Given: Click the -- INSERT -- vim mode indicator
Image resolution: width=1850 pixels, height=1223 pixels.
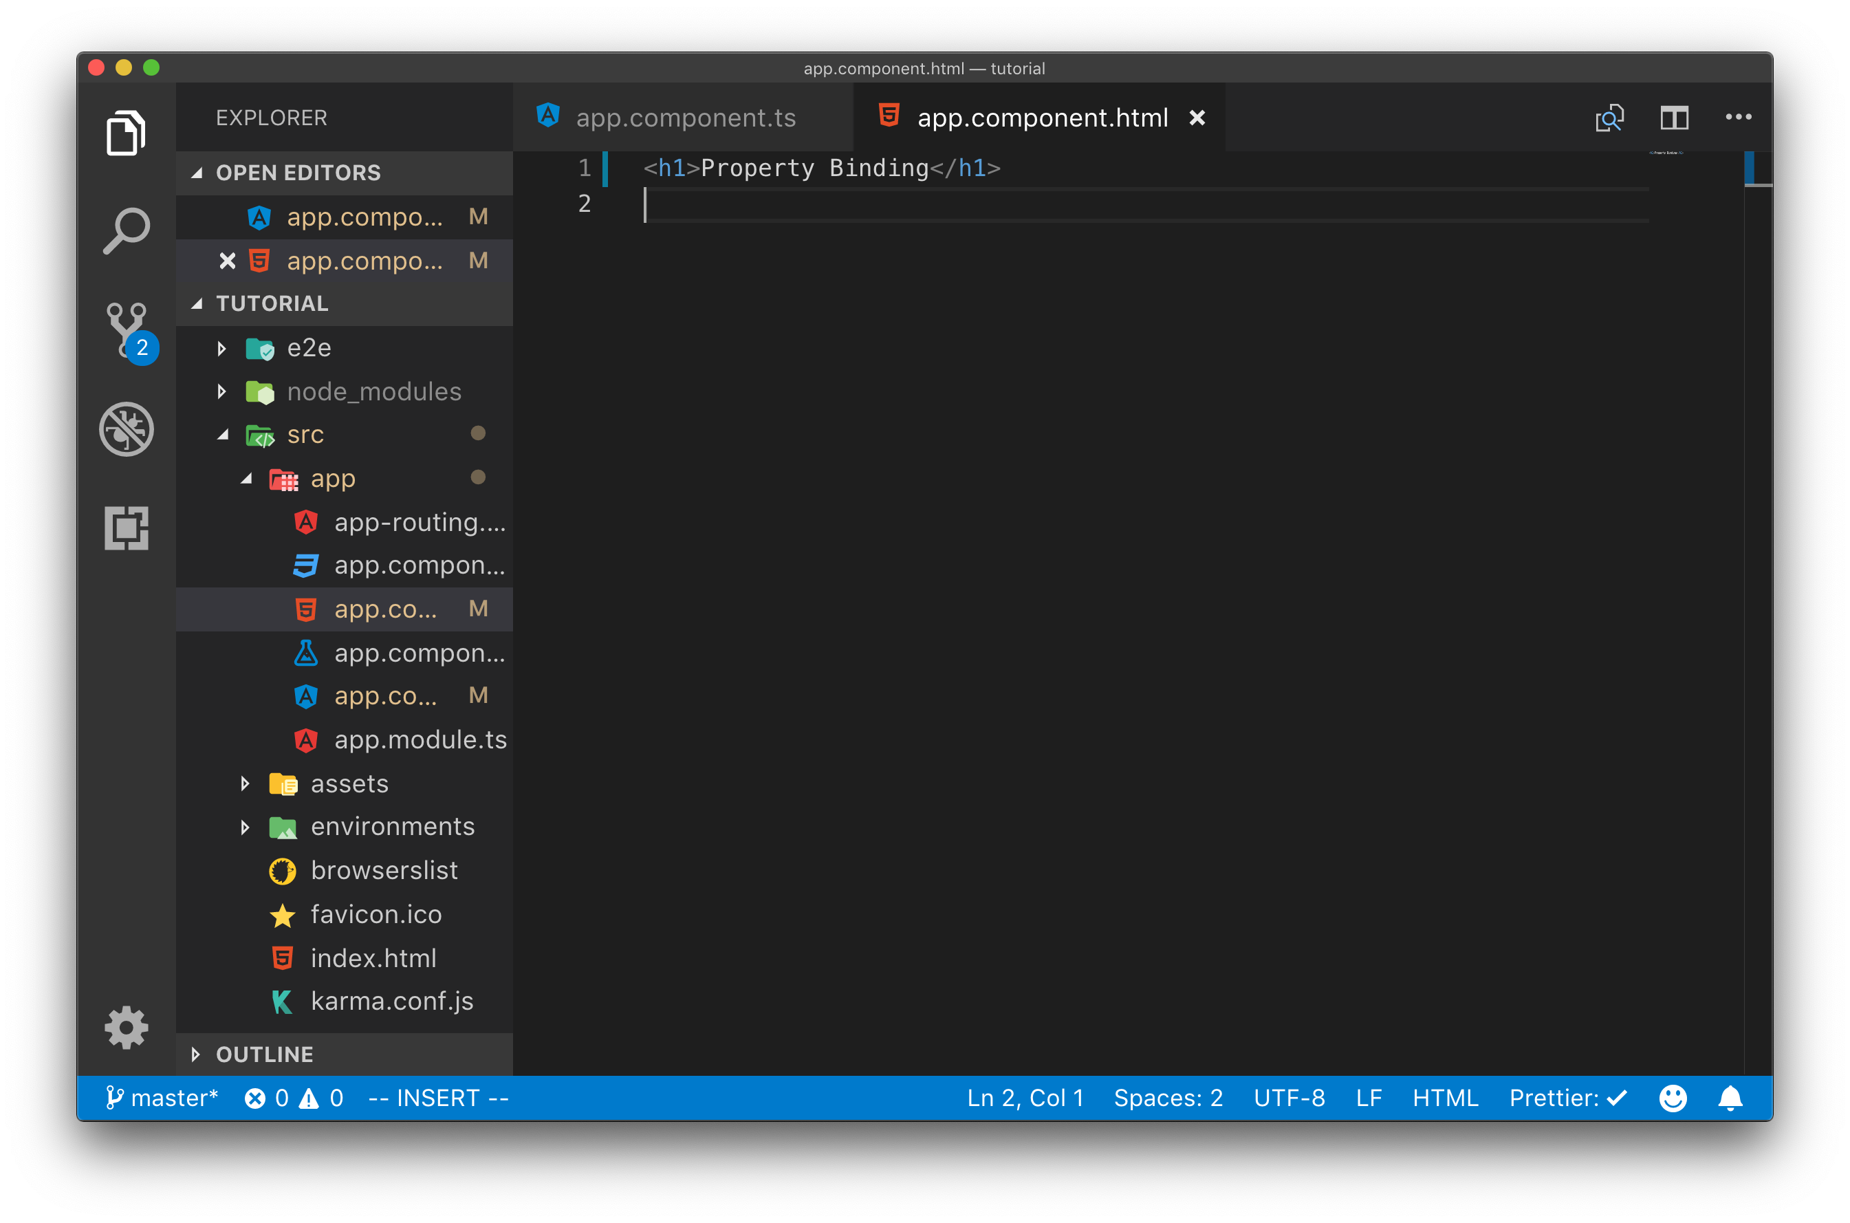Looking at the screenshot, I should pyautogui.click(x=438, y=1098).
